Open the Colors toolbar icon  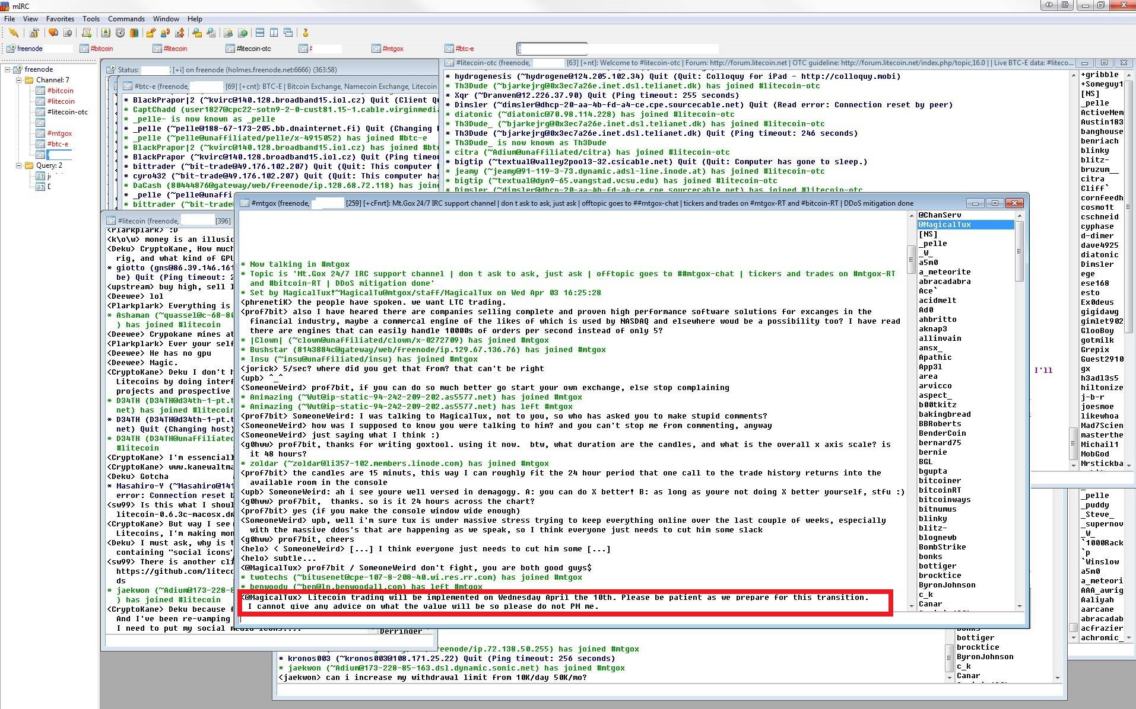click(134, 33)
